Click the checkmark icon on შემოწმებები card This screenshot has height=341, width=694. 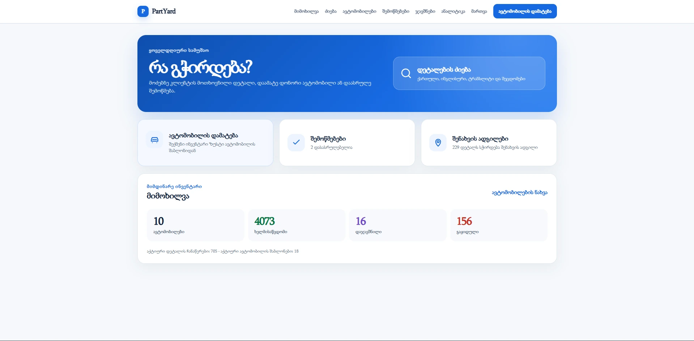[296, 142]
